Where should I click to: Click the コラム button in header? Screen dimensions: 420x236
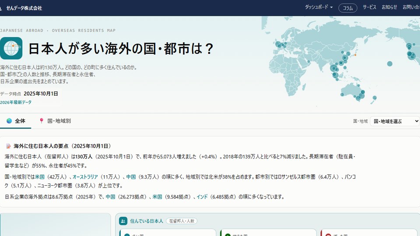coord(348,8)
